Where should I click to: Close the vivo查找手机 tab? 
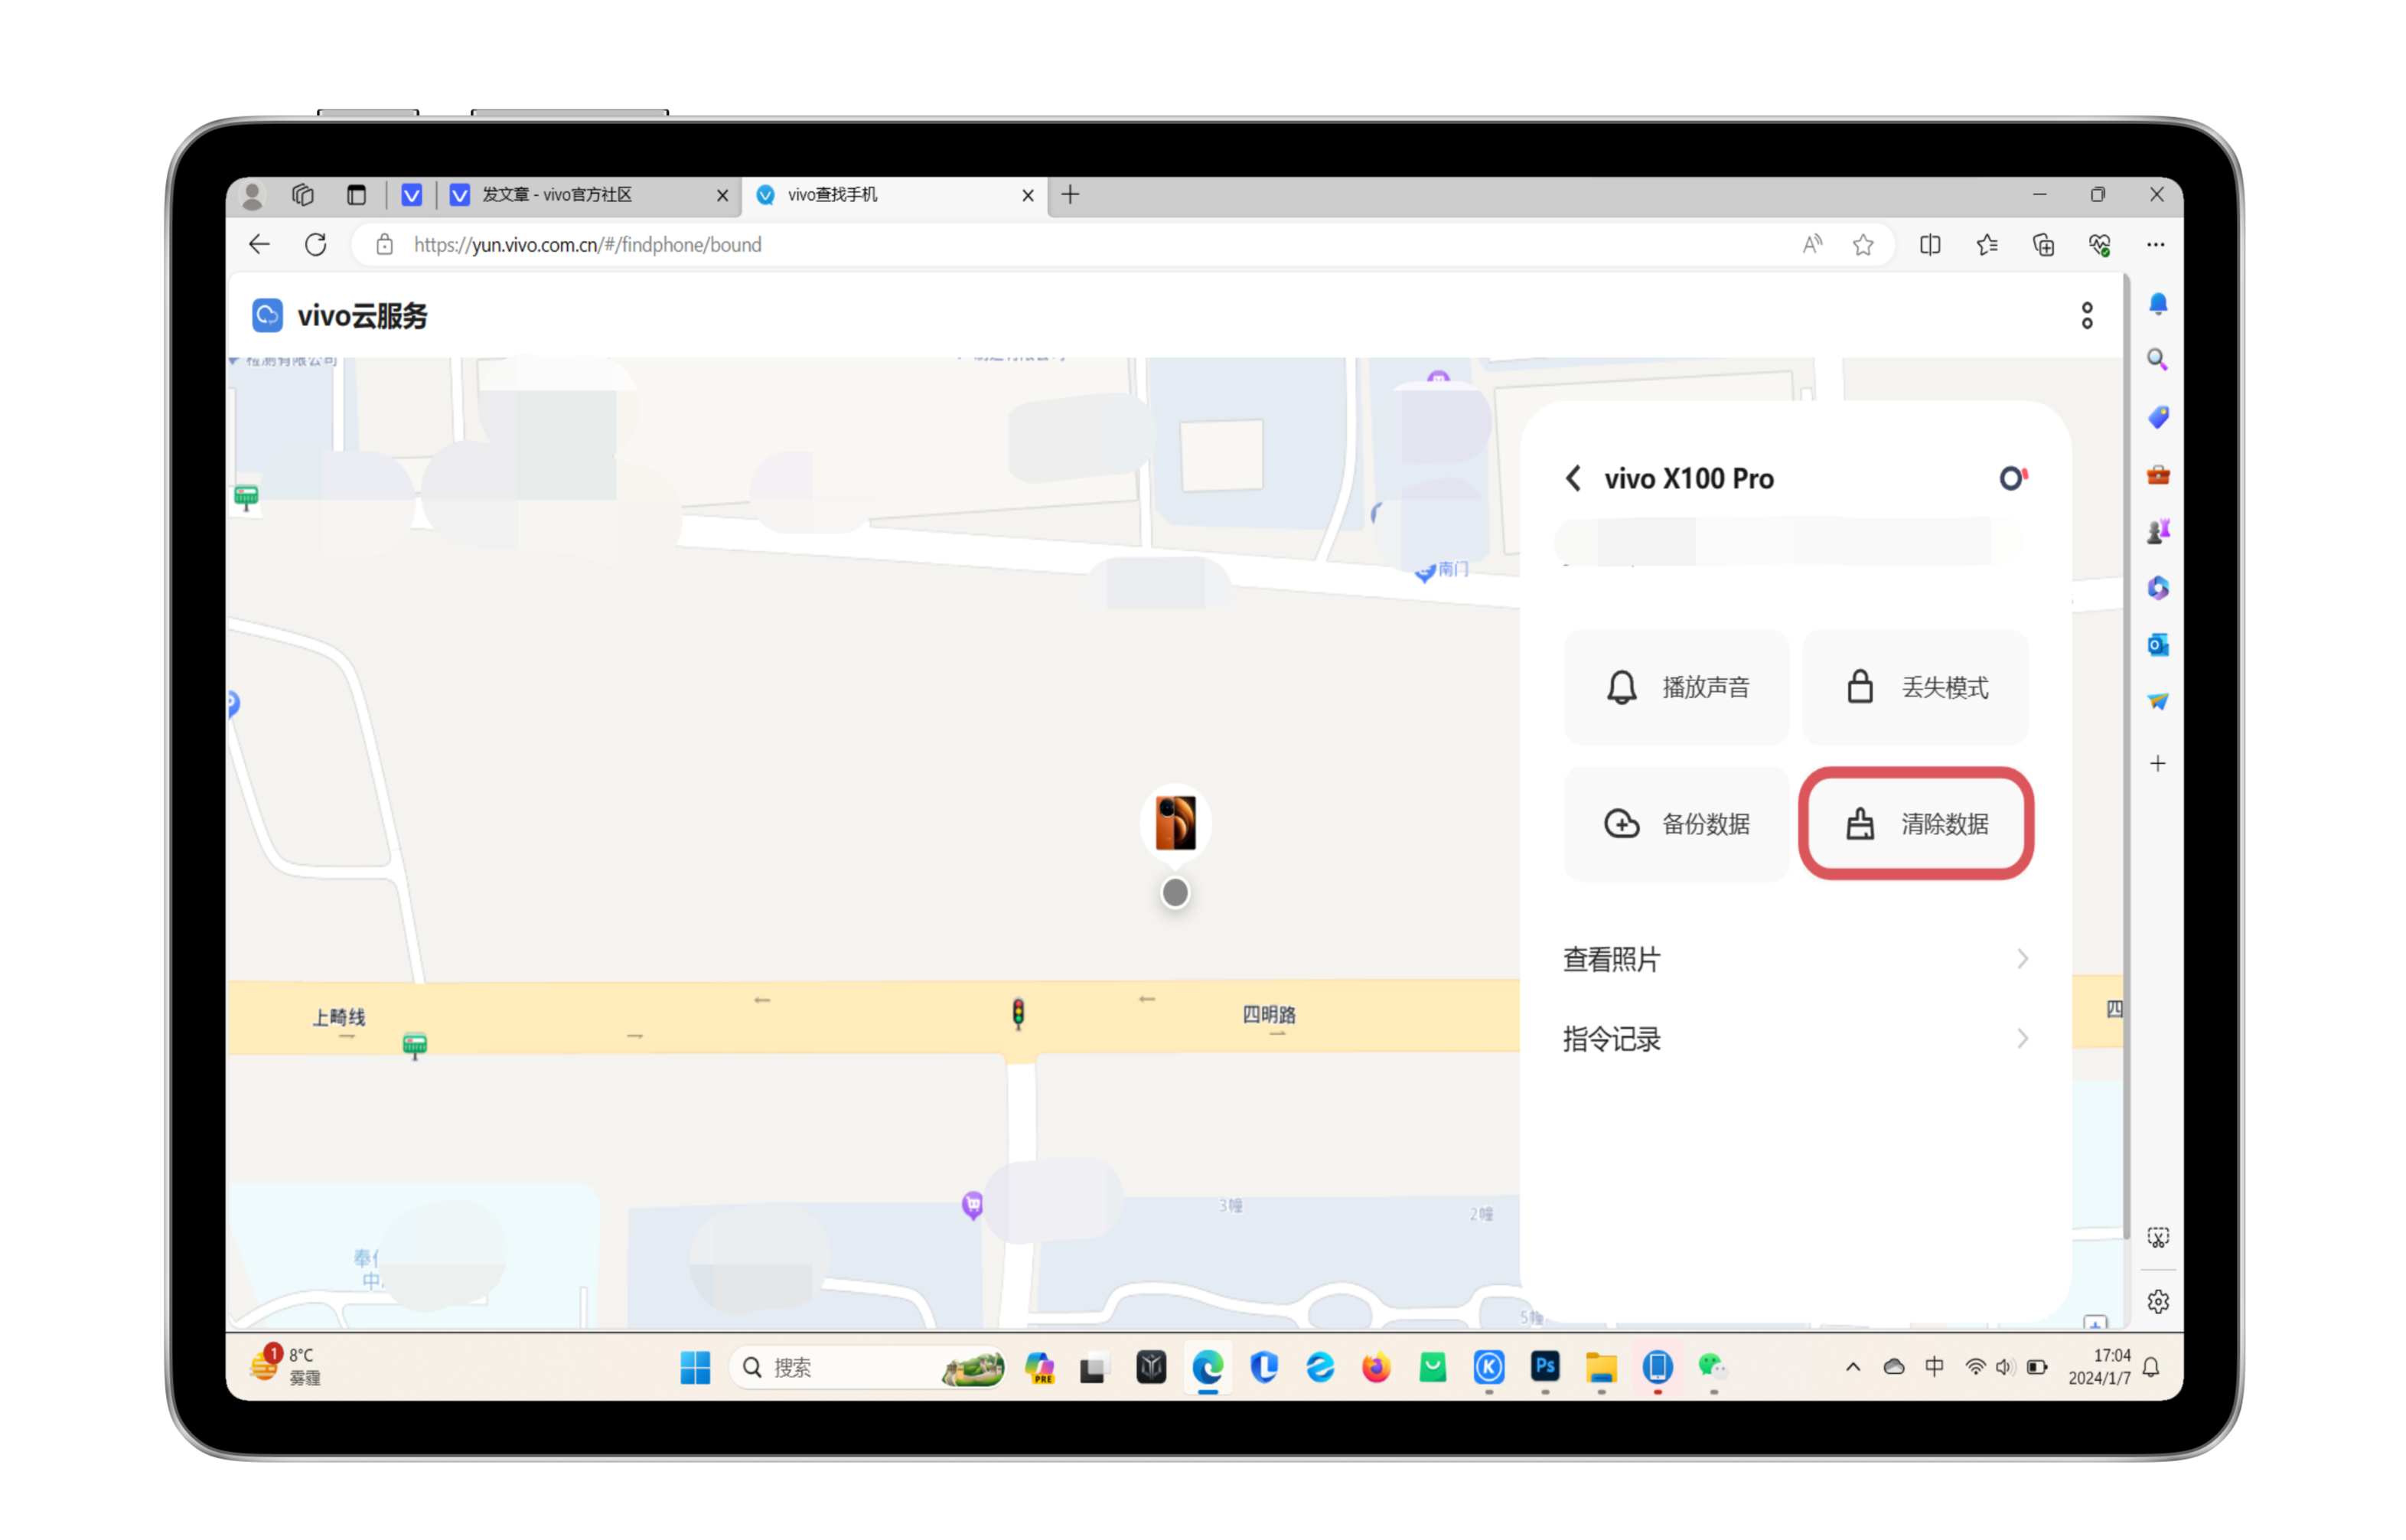tap(1028, 196)
